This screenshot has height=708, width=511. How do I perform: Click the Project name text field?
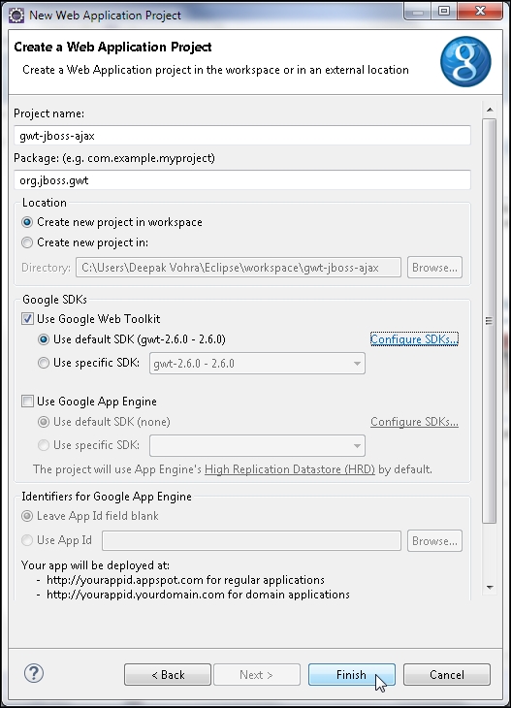click(242, 136)
